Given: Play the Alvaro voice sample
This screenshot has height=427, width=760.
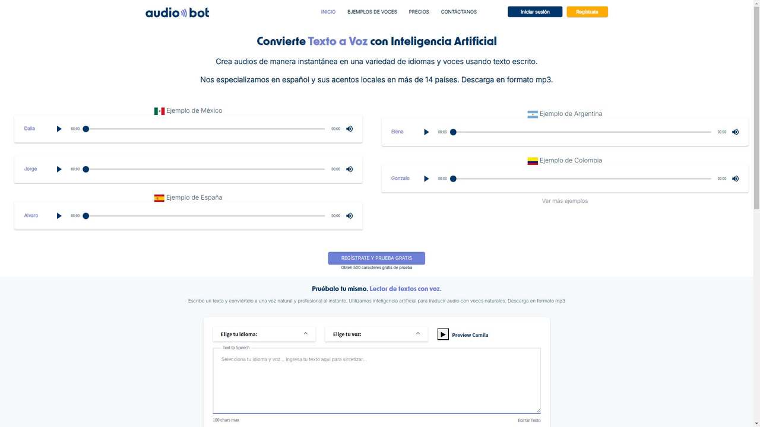Looking at the screenshot, I should click(59, 216).
